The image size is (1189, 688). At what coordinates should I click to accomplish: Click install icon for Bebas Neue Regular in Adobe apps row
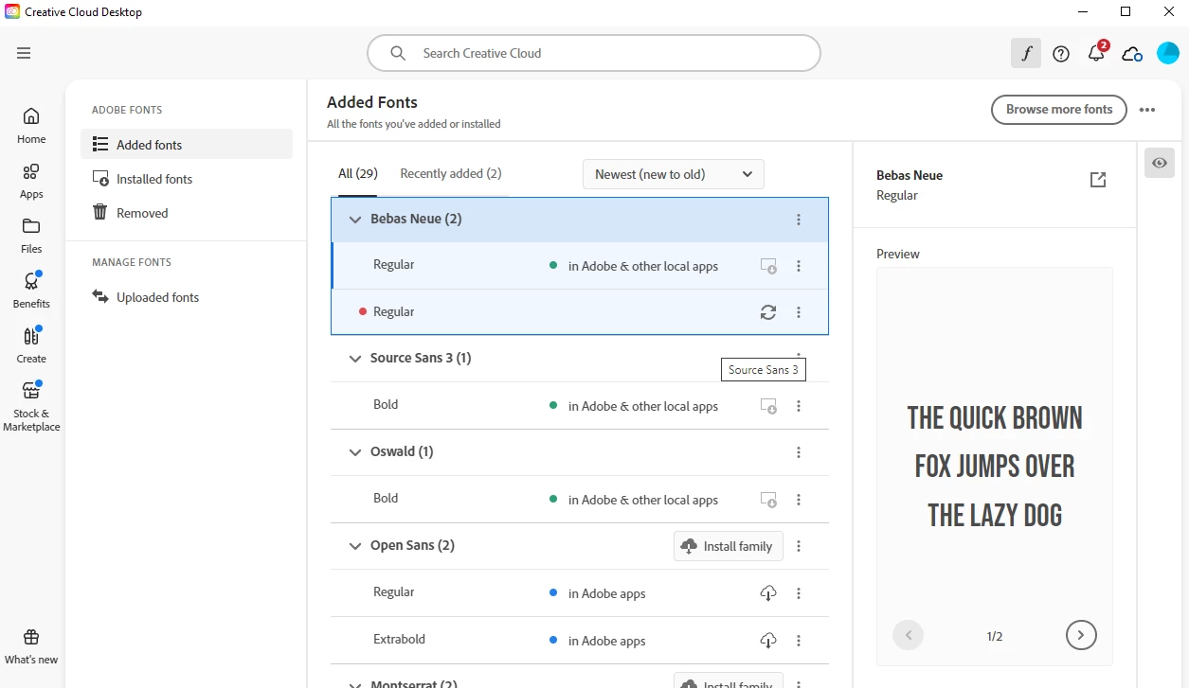768,266
